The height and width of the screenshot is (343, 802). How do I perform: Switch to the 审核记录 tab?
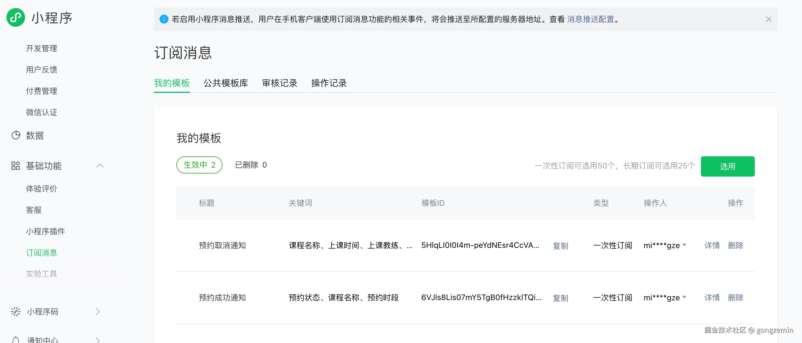click(x=279, y=83)
